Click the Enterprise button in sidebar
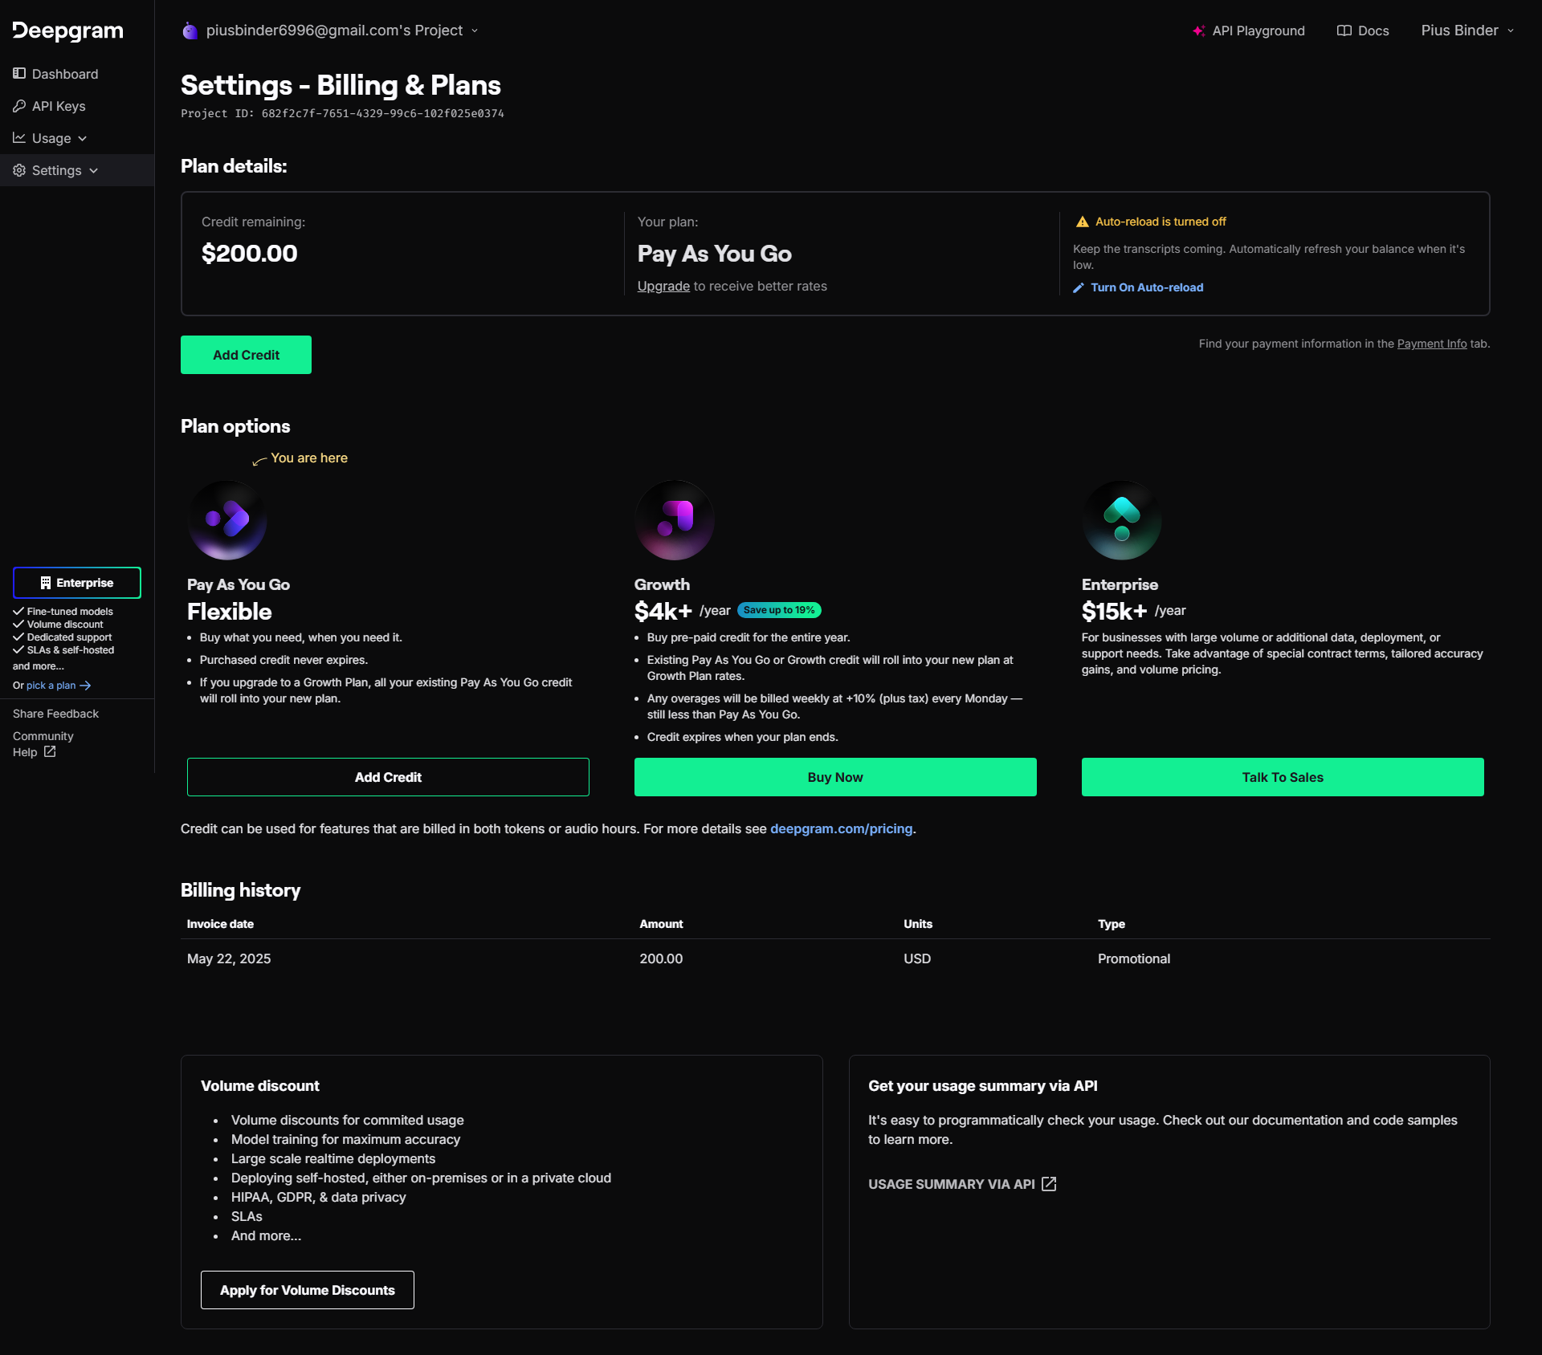Screen dimensions: 1542x1355 click(77, 583)
